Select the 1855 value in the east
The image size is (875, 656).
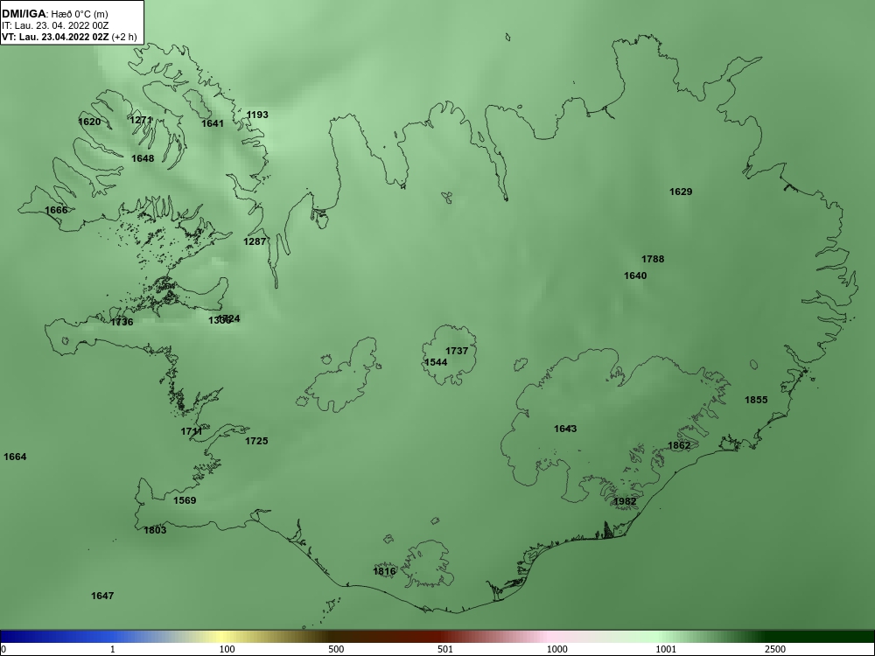[x=756, y=400]
